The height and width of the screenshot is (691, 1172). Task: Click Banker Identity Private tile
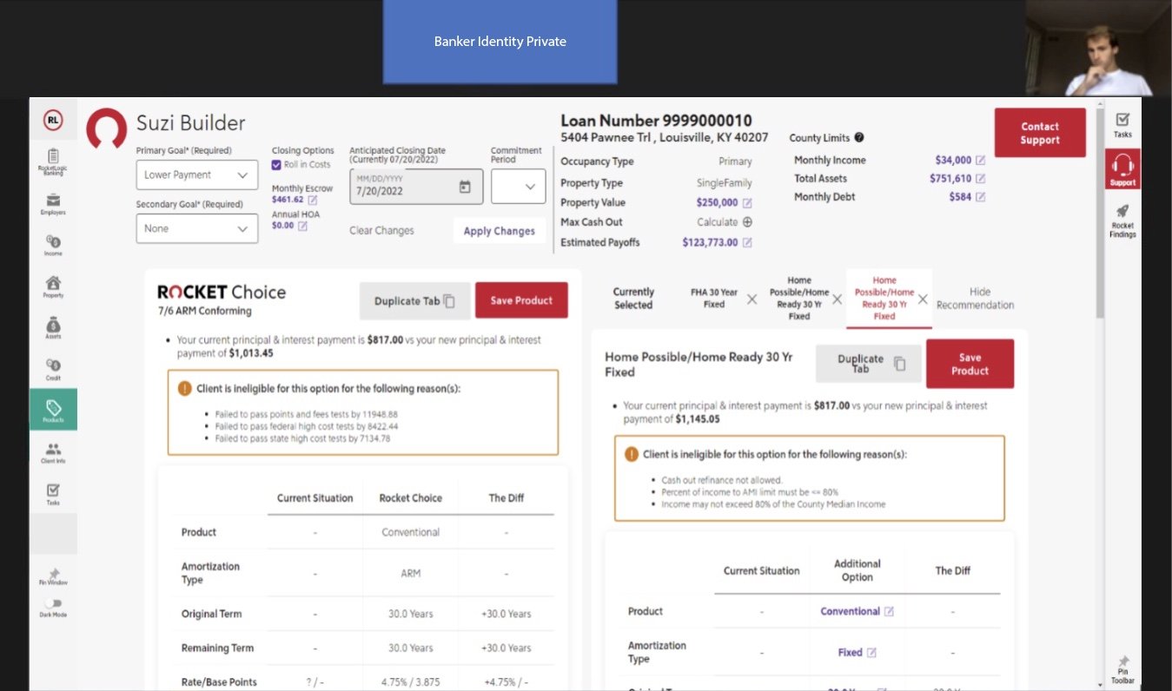(500, 41)
